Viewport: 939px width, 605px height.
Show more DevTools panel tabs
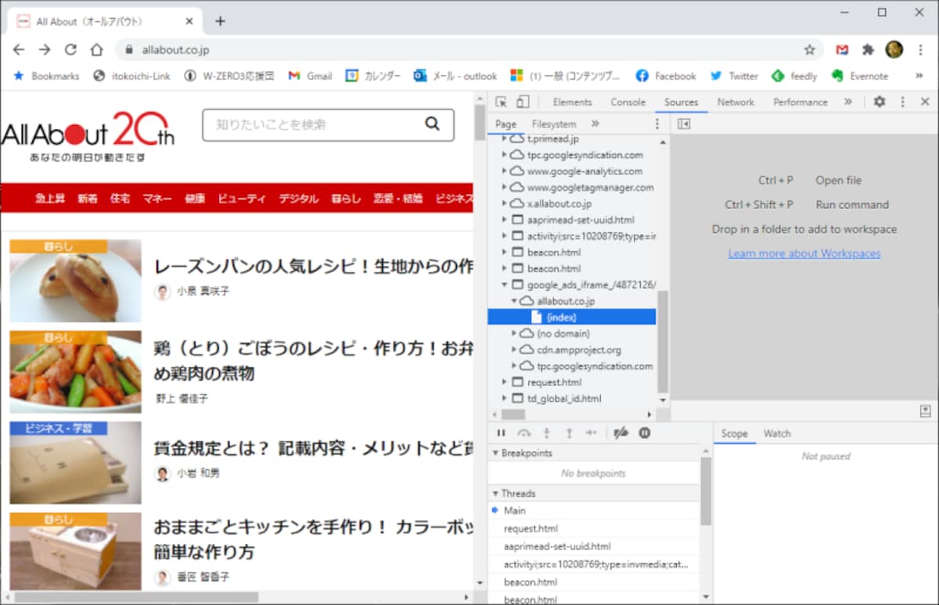[847, 102]
